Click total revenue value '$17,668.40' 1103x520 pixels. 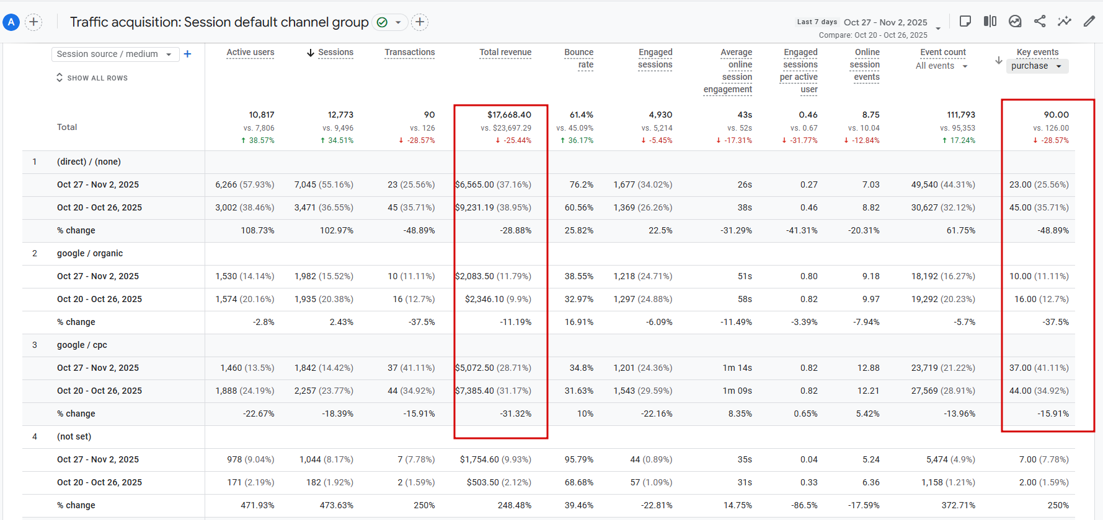click(x=509, y=115)
